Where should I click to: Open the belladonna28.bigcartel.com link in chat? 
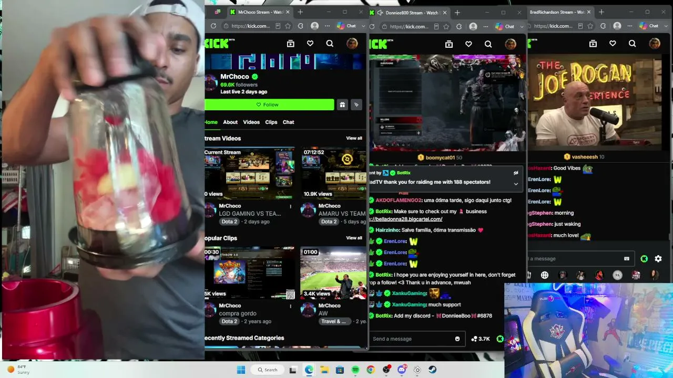(405, 219)
